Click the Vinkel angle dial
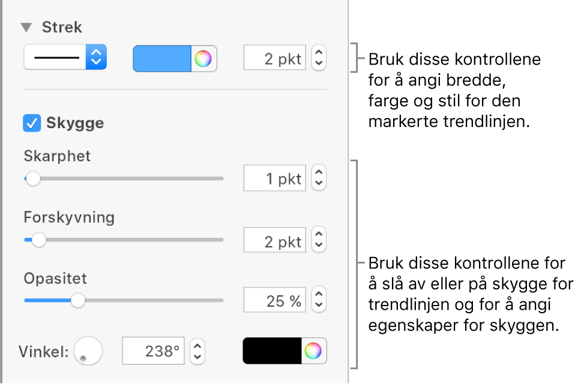This screenshot has width=578, height=384. (x=88, y=351)
